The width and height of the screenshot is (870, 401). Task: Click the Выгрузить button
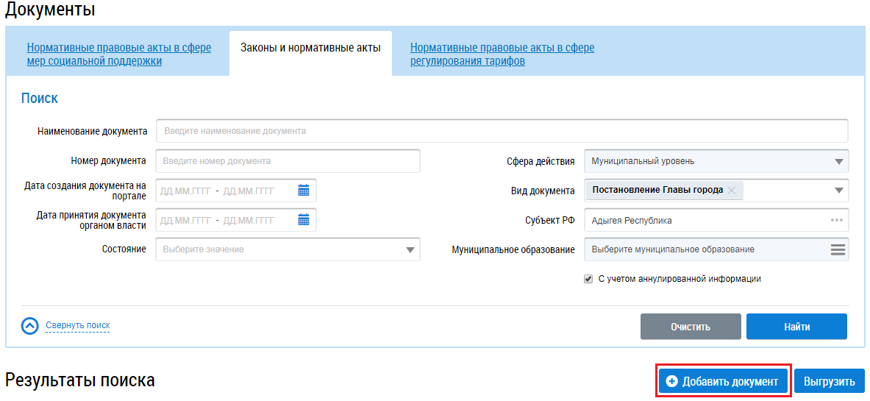click(829, 381)
